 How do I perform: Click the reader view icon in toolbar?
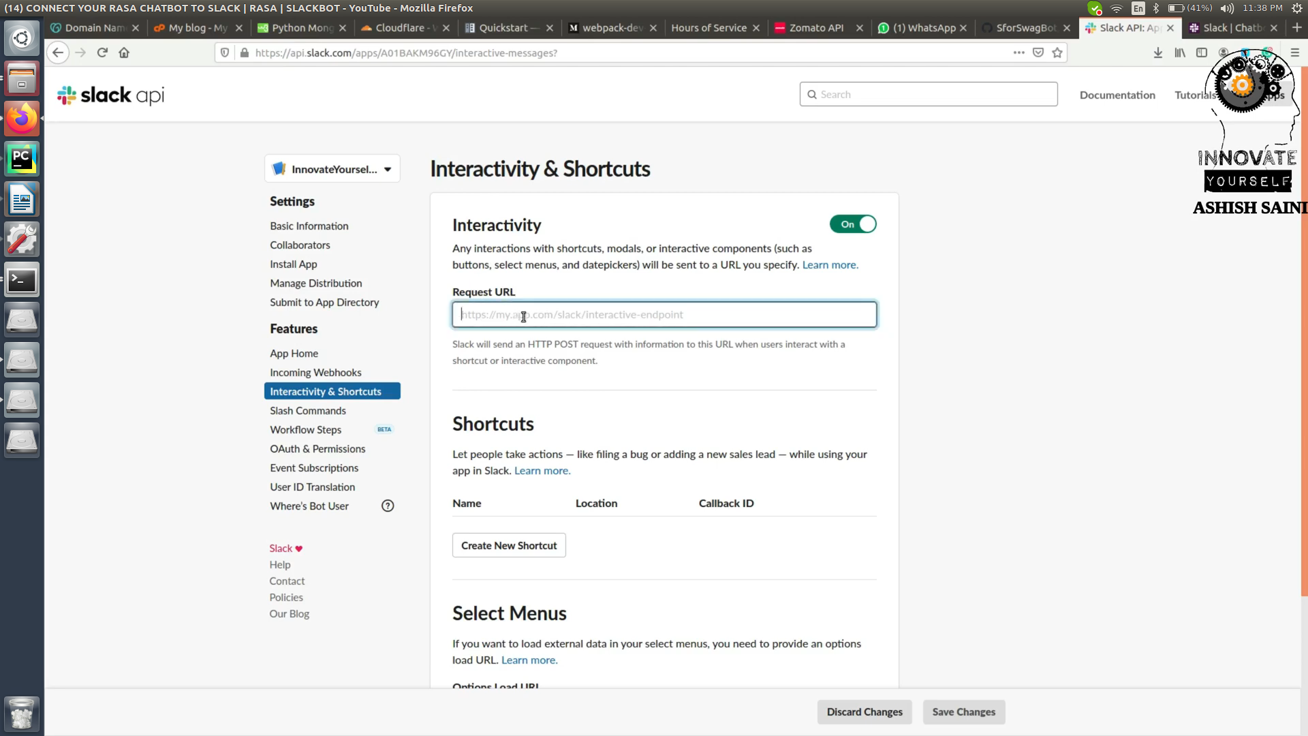point(1202,52)
